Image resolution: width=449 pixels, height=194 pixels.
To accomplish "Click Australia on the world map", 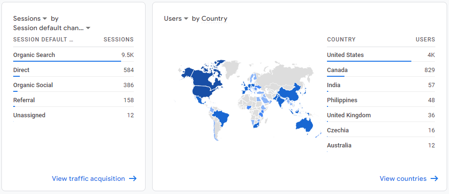I will point(304,125).
